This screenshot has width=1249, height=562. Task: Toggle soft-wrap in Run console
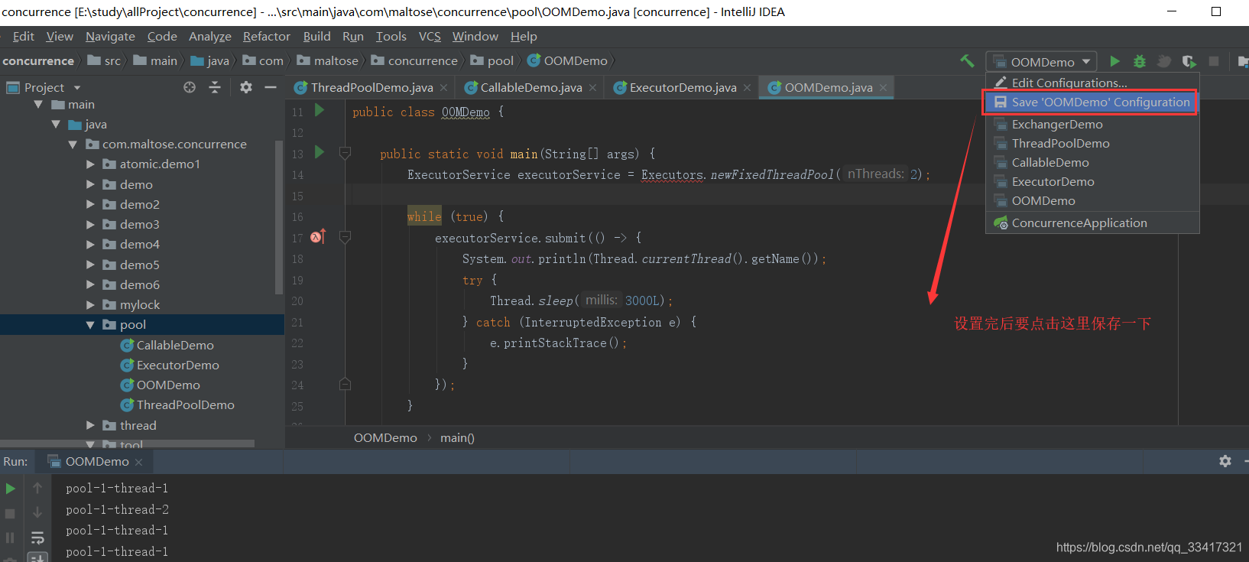pos(37,538)
